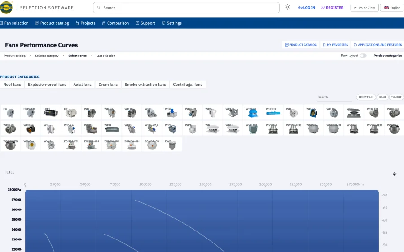Click the NONE selection button

tap(382, 98)
